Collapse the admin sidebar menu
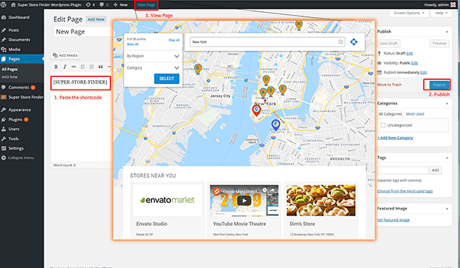Viewport: 460px width, 268px height. [22, 158]
